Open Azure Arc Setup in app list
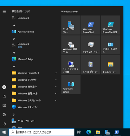This screenshot has height=136, width=130. point(34,32)
